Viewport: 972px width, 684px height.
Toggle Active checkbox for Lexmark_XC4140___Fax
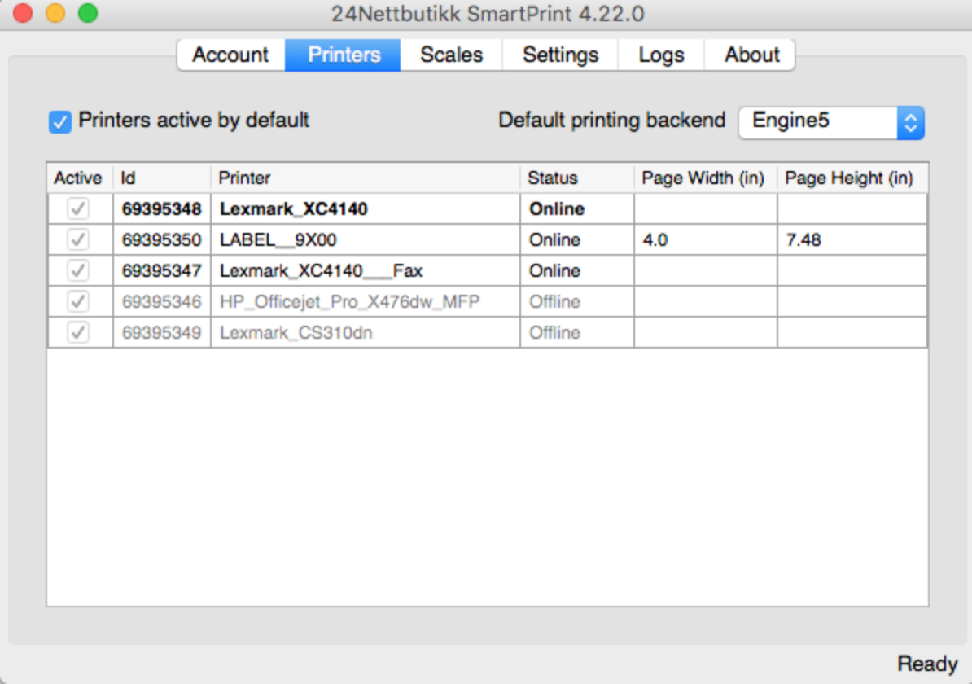pos(78,270)
